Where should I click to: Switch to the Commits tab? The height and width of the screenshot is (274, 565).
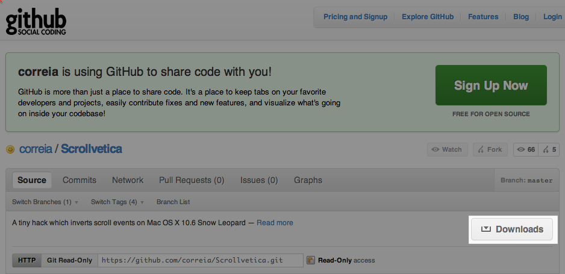pyautogui.click(x=80, y=180)
